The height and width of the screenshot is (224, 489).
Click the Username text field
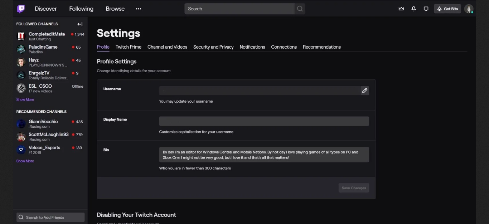tap(260, 91)
